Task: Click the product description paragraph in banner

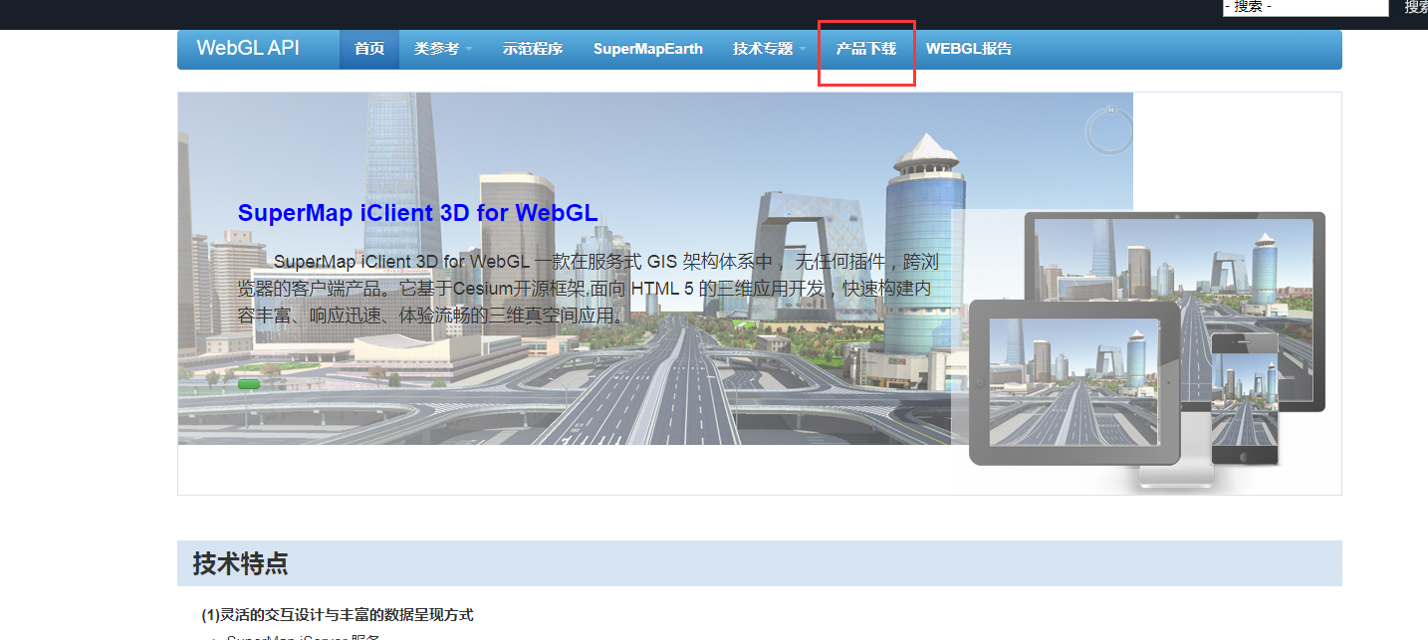Action: pos(588,289)
